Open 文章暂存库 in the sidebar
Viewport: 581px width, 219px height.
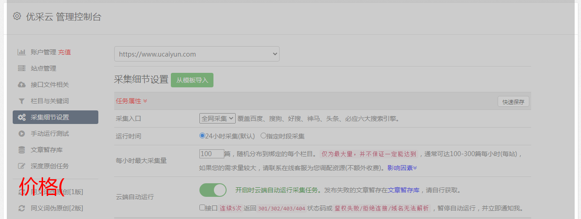[47, 150]
